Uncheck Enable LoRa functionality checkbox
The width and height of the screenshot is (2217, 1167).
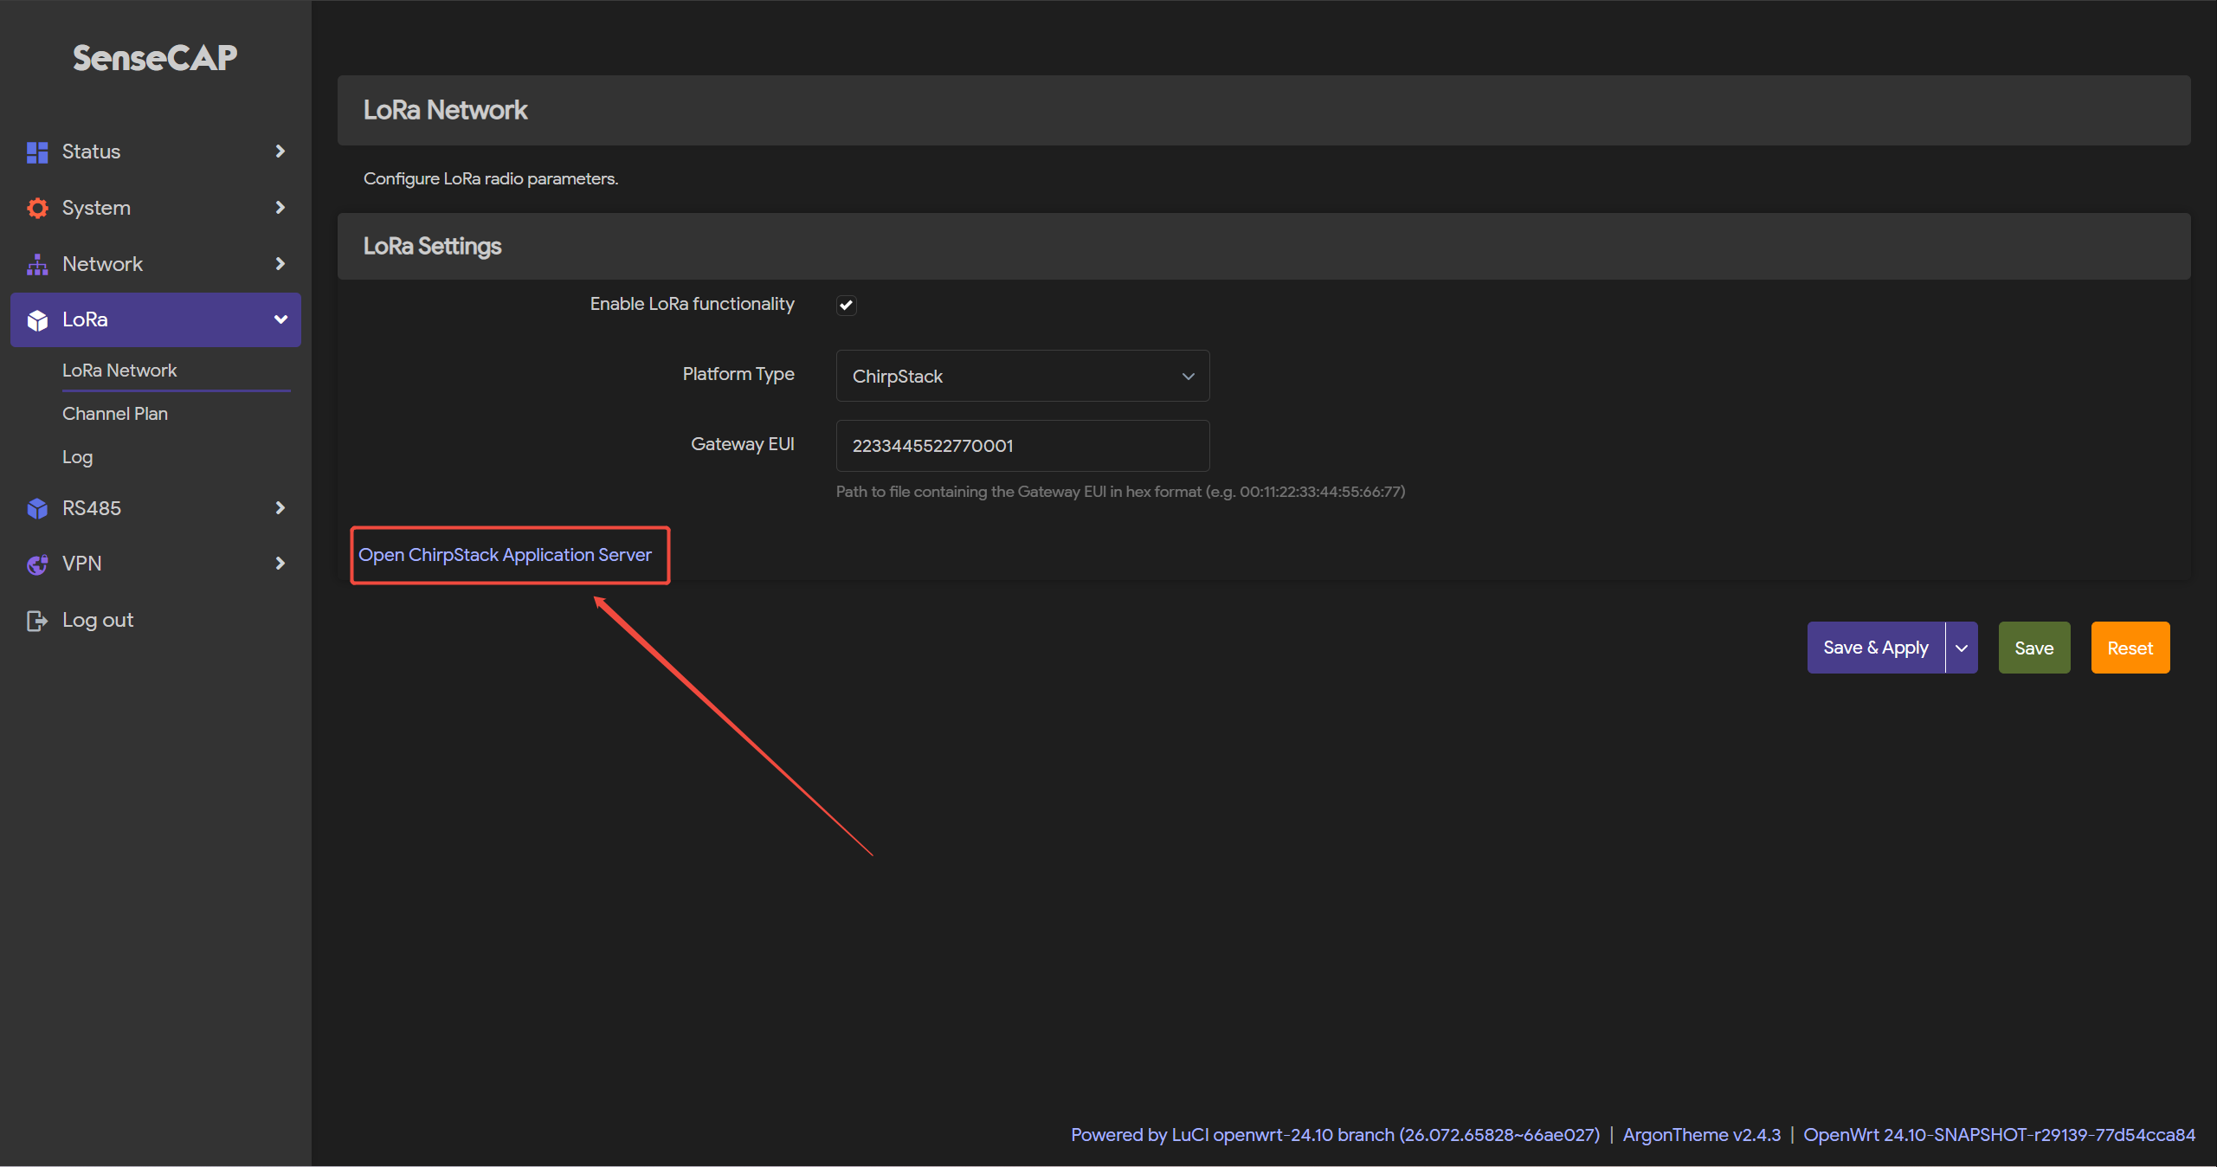pos(846,305)
